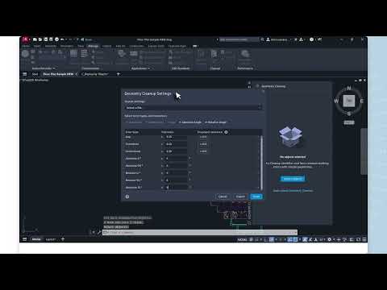The width and height of the screenshot is (387, 290).
Task: Click the layout tabs hamburger icon at bottom left
Action: click(25, 239)
